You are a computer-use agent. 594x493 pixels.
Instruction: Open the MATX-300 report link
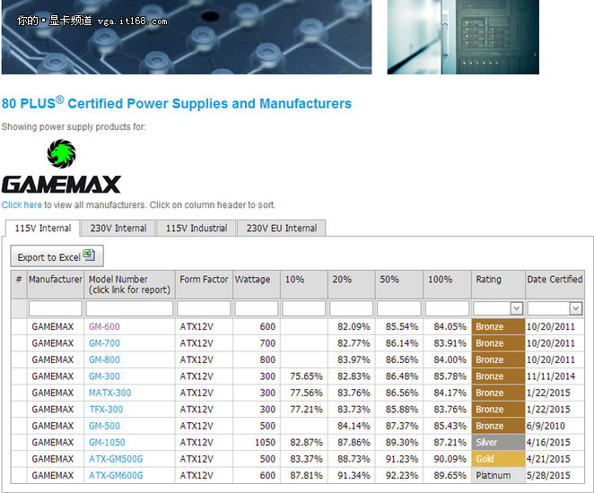[x=109, y=393]
